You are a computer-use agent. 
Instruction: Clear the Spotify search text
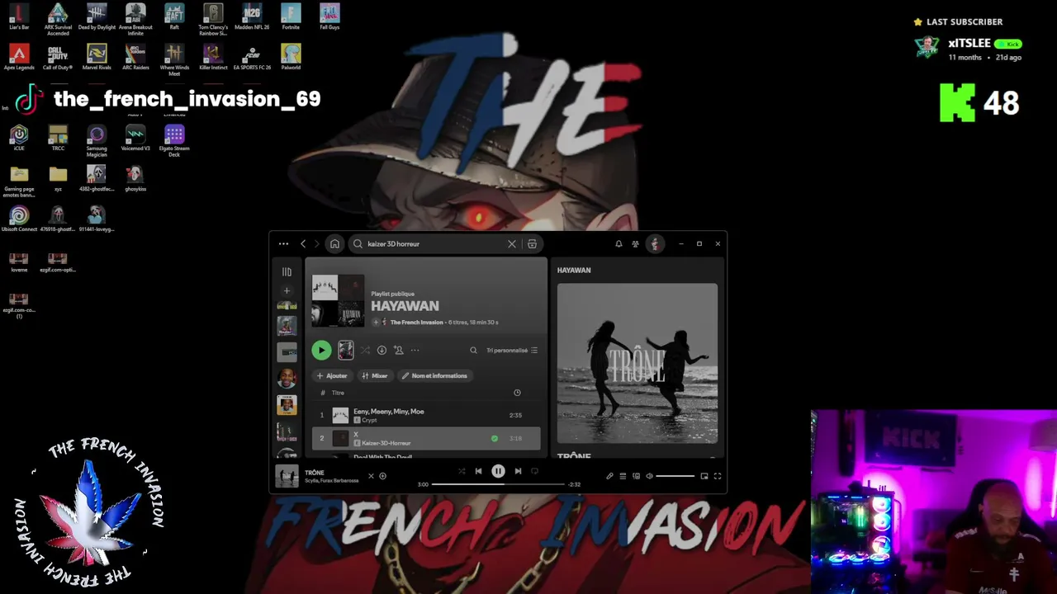pyautogui.click(x=512, y=244)
